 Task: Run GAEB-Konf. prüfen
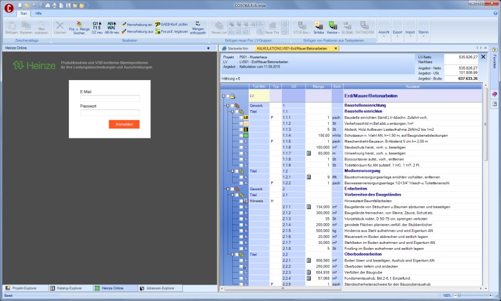click(172, 25)
